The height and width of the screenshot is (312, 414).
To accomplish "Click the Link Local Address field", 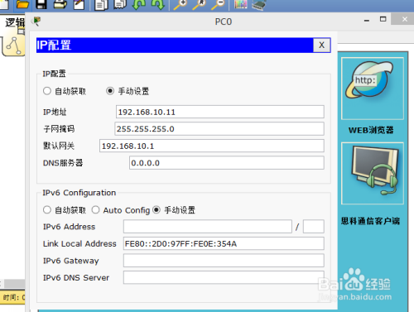I will (x=224, y=243).
